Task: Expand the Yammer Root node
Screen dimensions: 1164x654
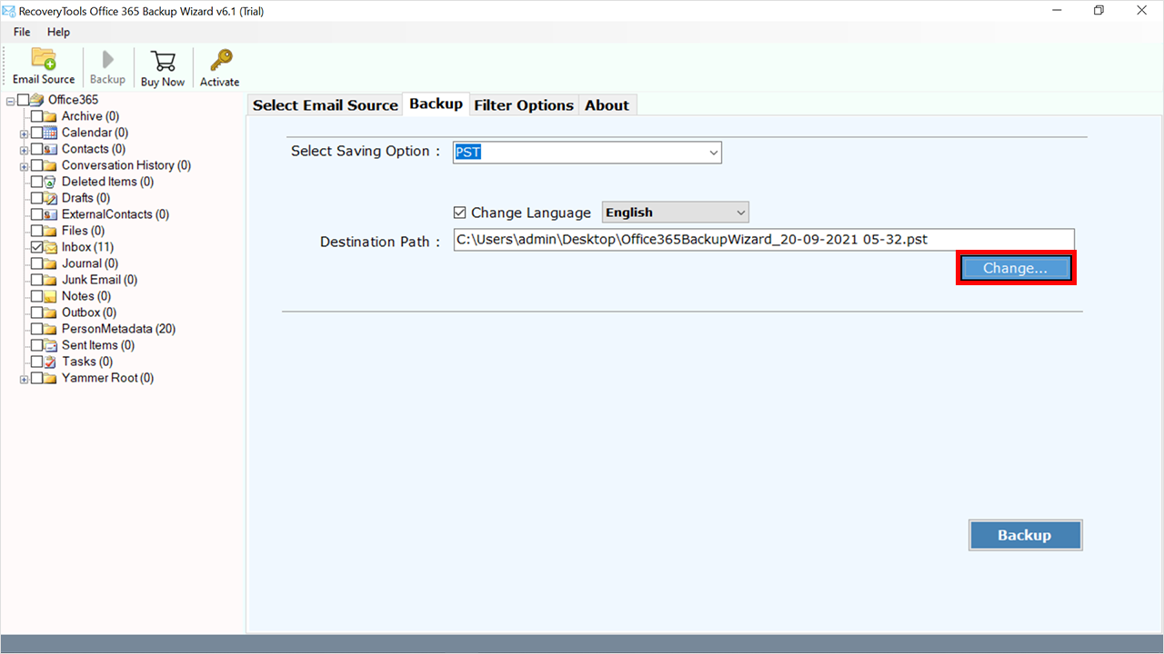Action: click(24, 379)
